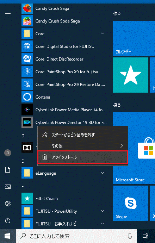The height and width of the screenshot is (243, 155).
Task: Open the FUJITSU - PowerUtility folder icon
Action: (x=27, y=211)
